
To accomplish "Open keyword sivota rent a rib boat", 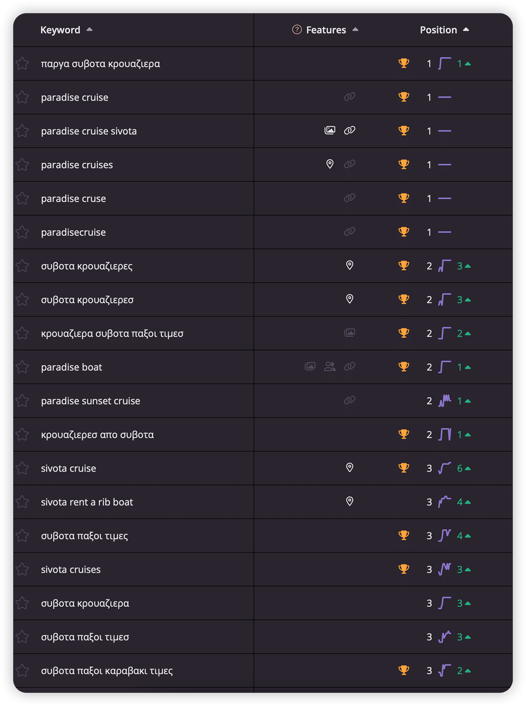I will pyautogui.click(x=87, y=502).
